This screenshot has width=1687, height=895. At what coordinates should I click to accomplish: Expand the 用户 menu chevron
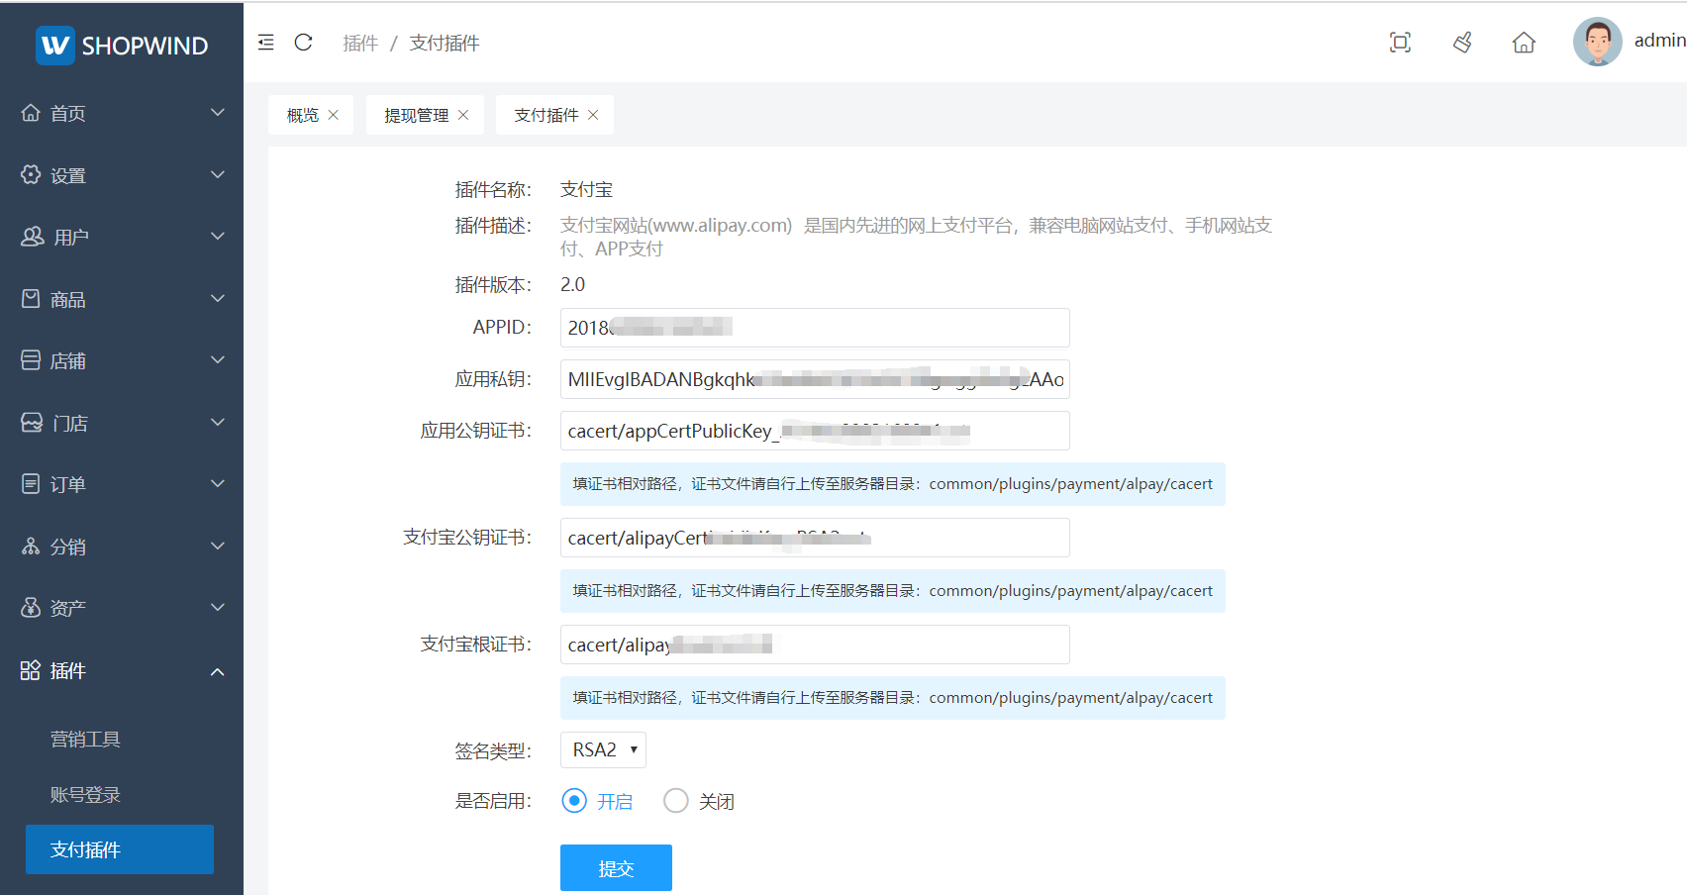(218, 237)
